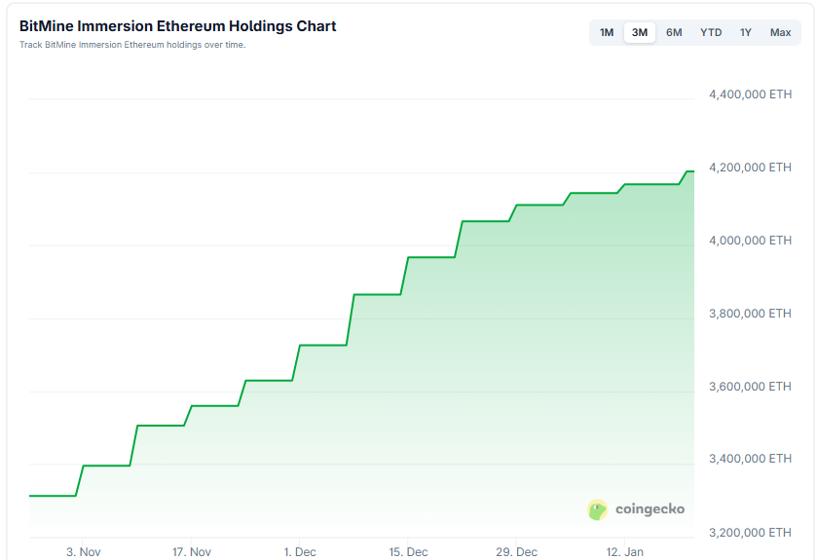Click the 4,400,000 ETH axis label
817x560 pixels.
(x=750, y=94)
